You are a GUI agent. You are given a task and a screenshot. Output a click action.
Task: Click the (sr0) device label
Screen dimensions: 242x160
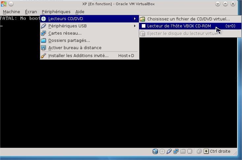tap(230, 26)
